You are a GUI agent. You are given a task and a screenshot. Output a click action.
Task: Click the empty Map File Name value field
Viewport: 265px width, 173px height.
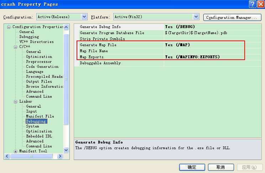click(x=212, y=51)
